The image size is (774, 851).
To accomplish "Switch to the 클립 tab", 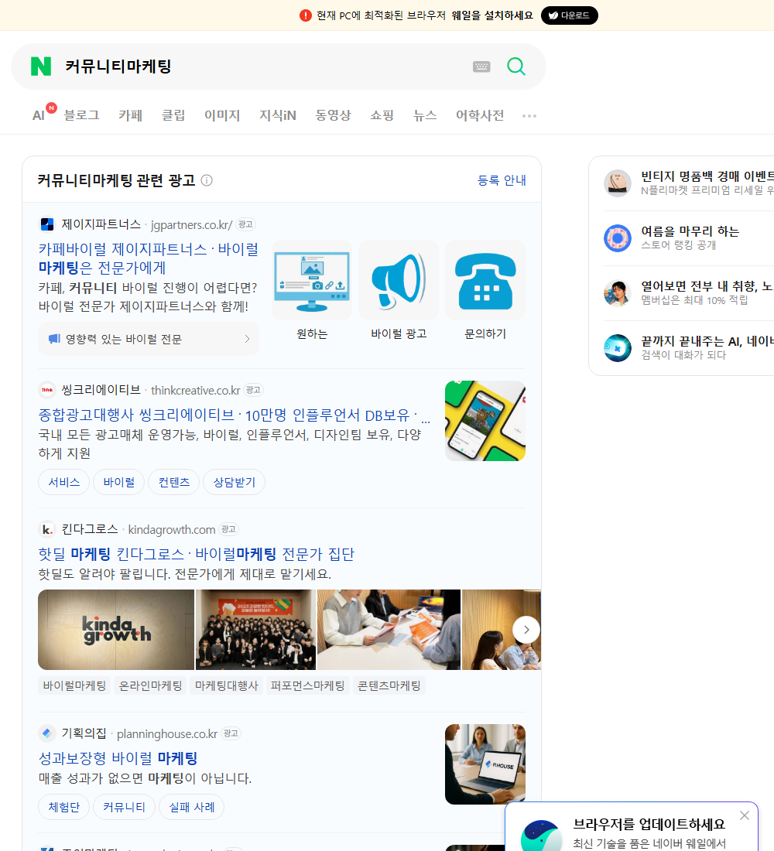I will click(x=173, y=115).
